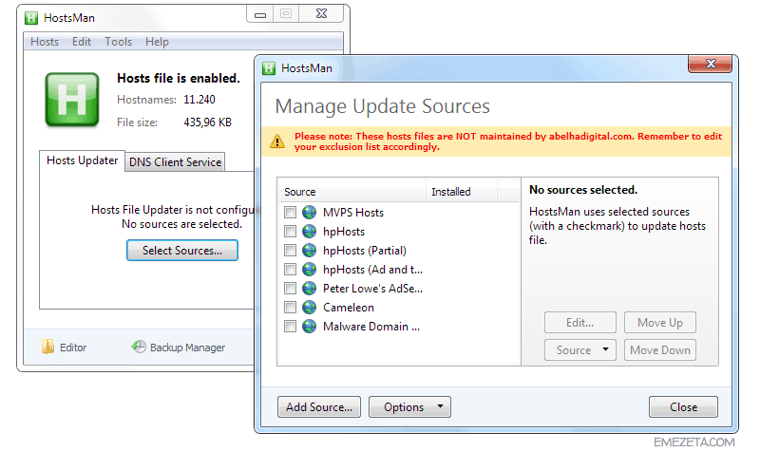Click the Backup Manager clock icon
The width and height of the screenshot is (760, 451).
(x=139, y=347)
